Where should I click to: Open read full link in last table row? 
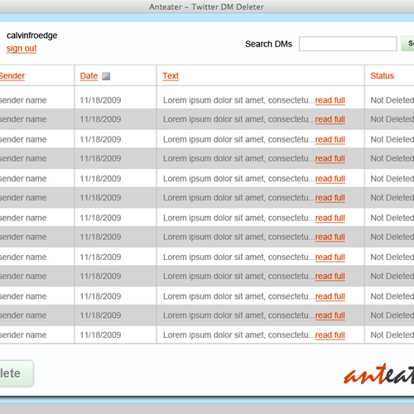coord(330,335)
